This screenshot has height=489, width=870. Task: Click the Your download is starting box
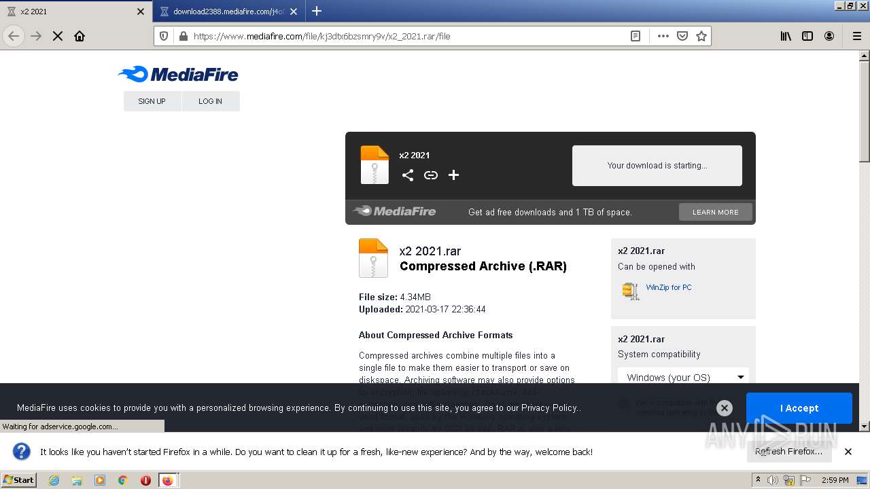point(657,165)
